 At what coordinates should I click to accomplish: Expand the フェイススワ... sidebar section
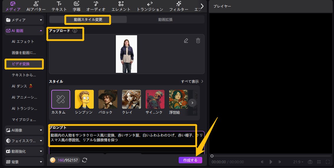(x=24, y=141)
